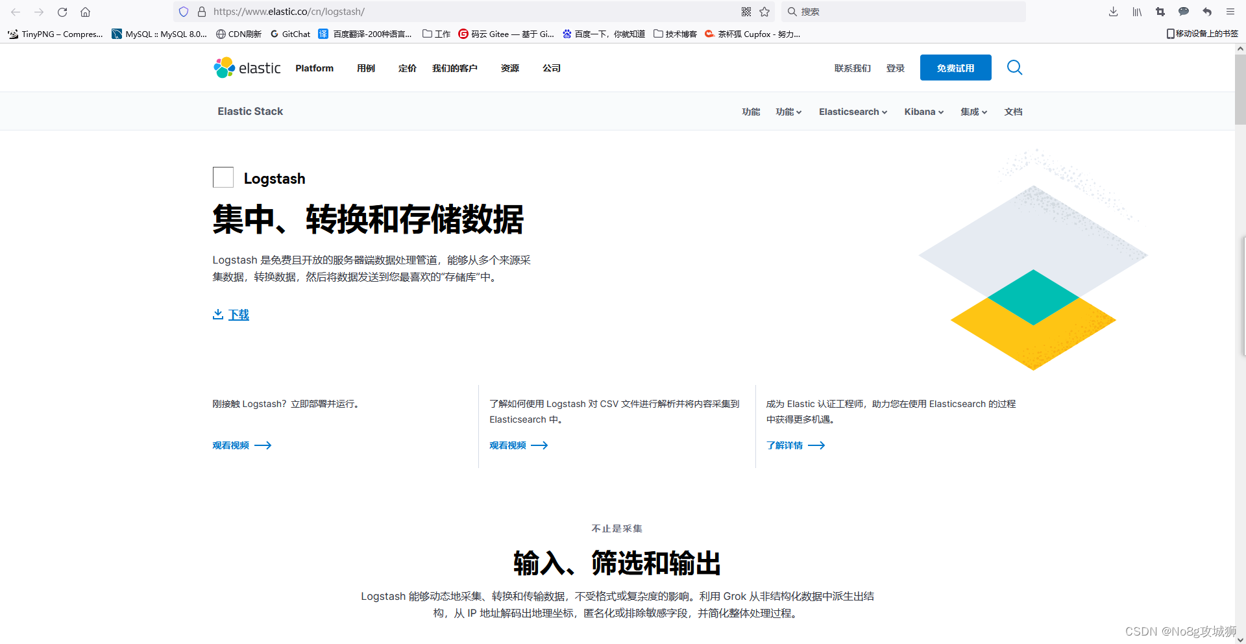
Task: Click the screenshot crop toolbar icon
Action: click(1160, 12)
